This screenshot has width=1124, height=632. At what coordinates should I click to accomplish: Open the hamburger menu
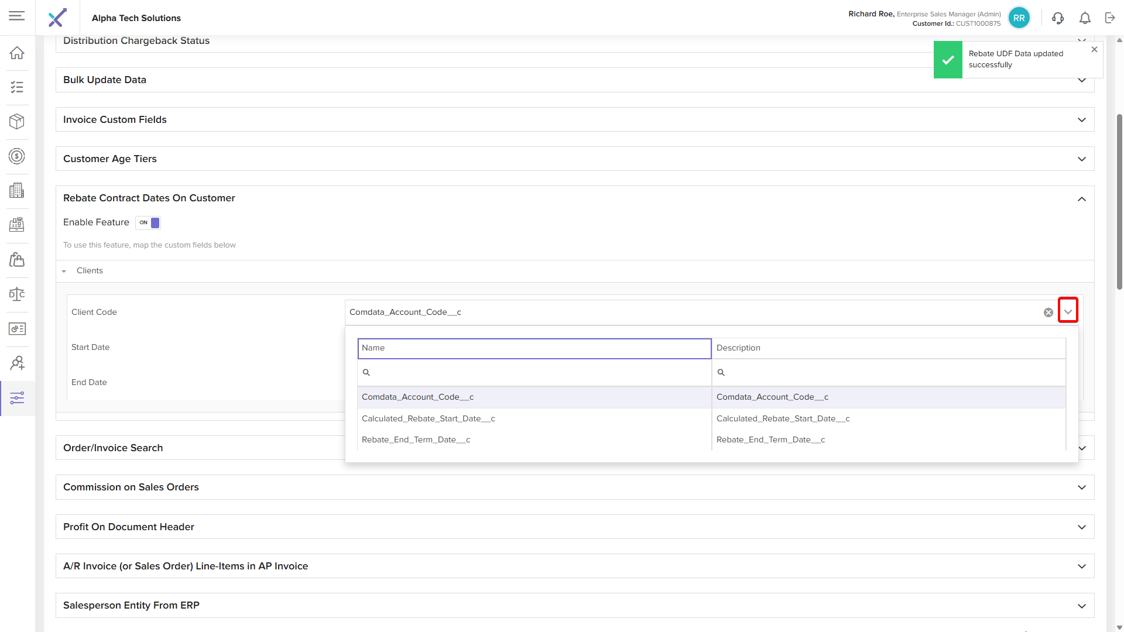point(17,16)
